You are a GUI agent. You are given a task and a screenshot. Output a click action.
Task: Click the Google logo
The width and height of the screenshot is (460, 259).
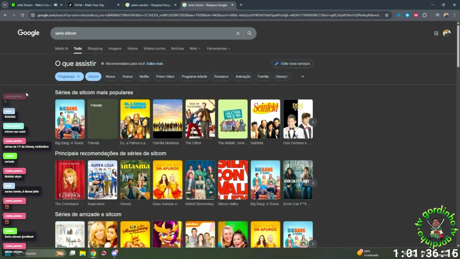click(x=28, y=33)
